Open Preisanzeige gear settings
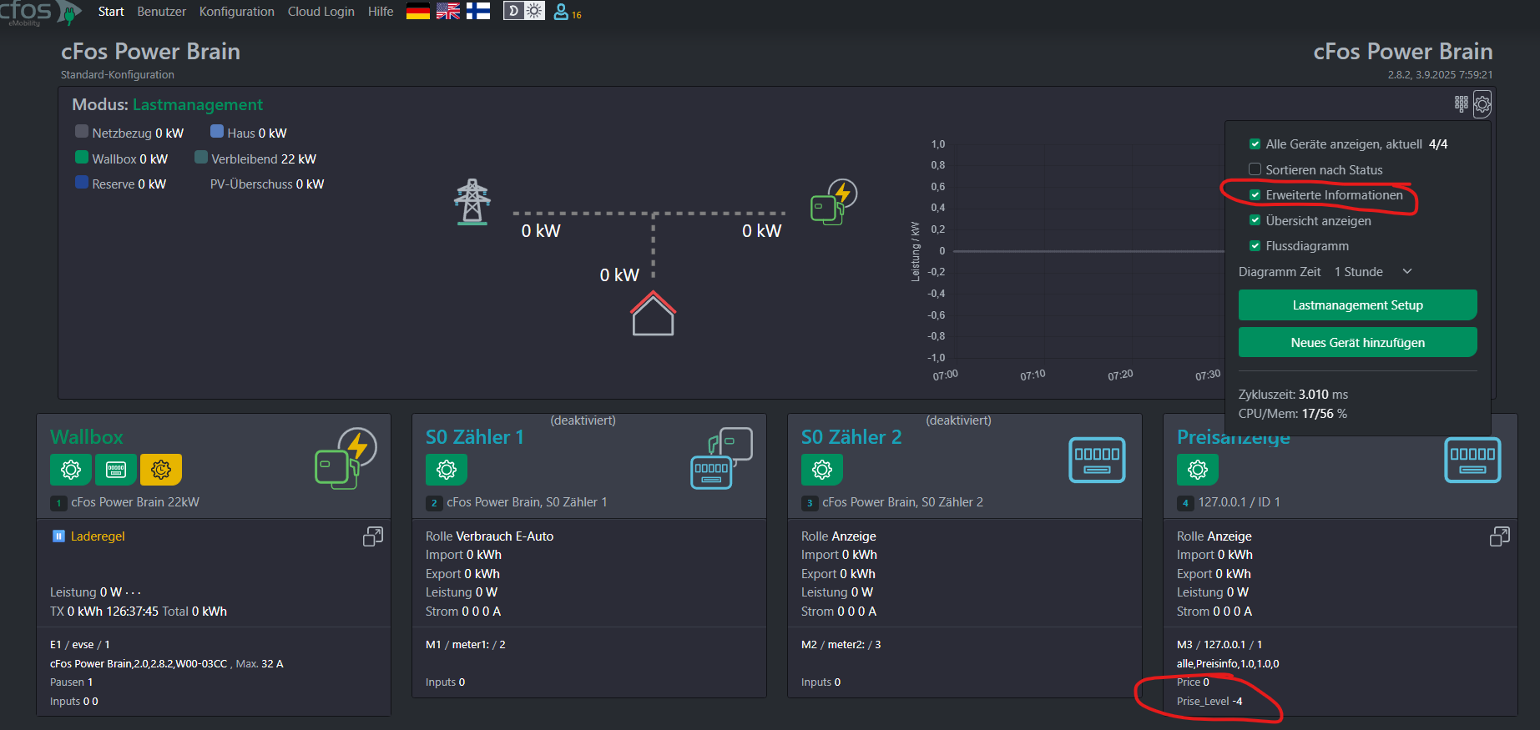Viewport: 1540px width, 730px height. [x=1198, y=470]
